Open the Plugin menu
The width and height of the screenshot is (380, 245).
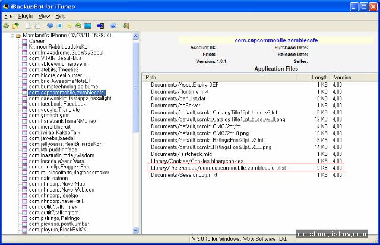tap(26, 16)
